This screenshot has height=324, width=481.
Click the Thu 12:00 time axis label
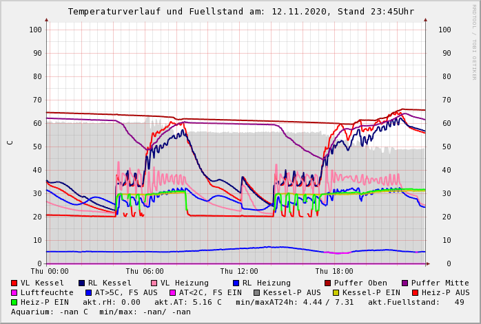tap(239, 271)
